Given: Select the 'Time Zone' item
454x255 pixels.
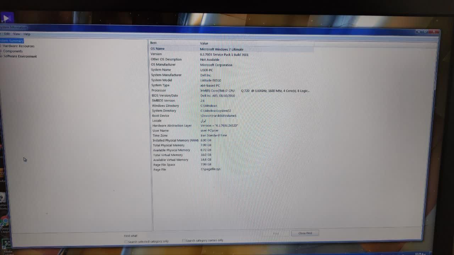Looking at the screenshot, I should tap(160, 135).
